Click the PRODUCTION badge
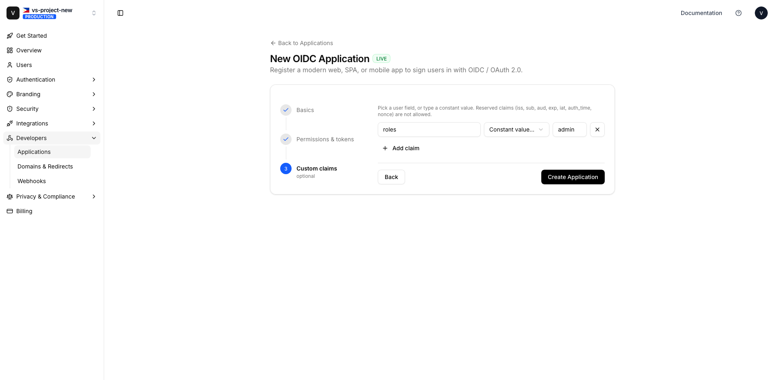The height and width of the screenshot is (380, 780). (39, 17)
